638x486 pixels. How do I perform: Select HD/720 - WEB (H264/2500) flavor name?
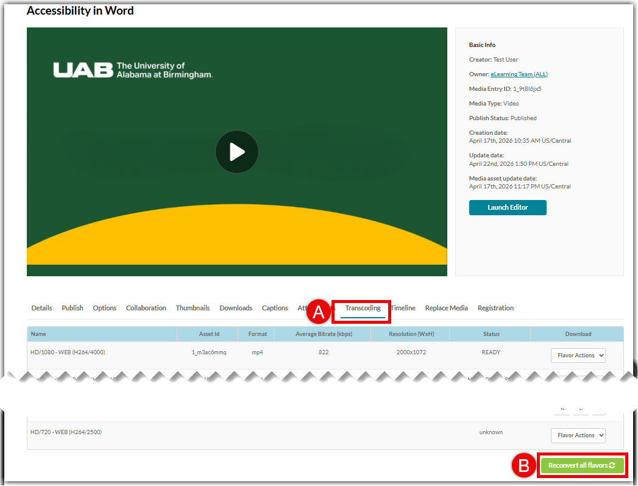coord(66,432)
